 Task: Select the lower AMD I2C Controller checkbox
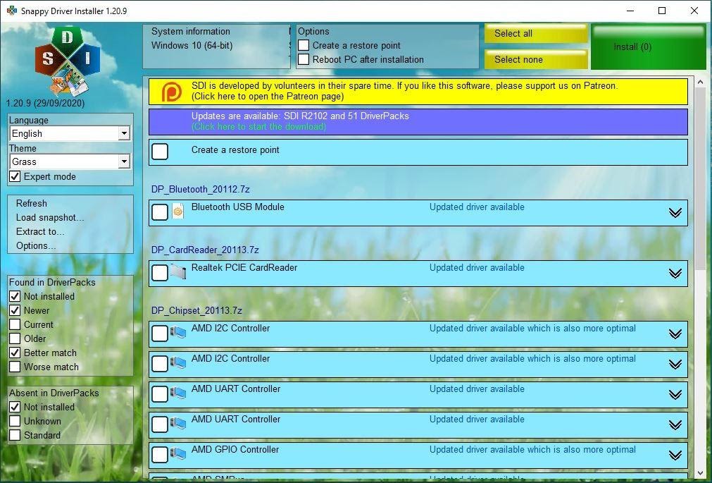pyautogui.click(x=160, y=363)
